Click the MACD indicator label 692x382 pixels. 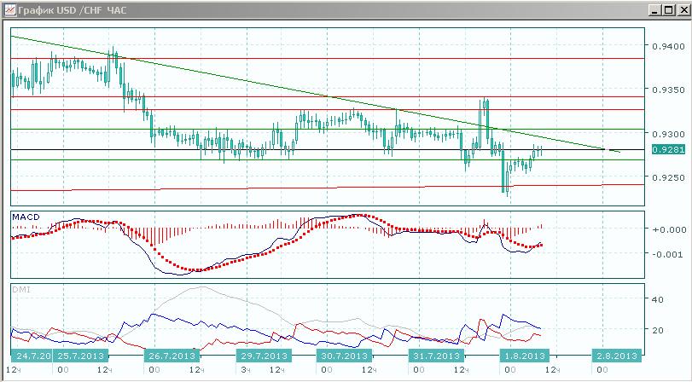26,217
